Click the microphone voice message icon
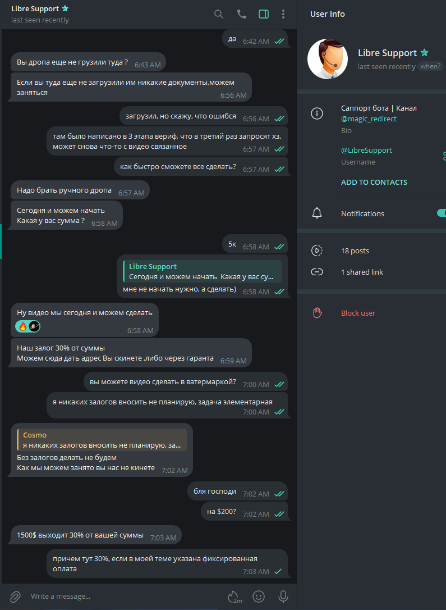 (283, 596)
